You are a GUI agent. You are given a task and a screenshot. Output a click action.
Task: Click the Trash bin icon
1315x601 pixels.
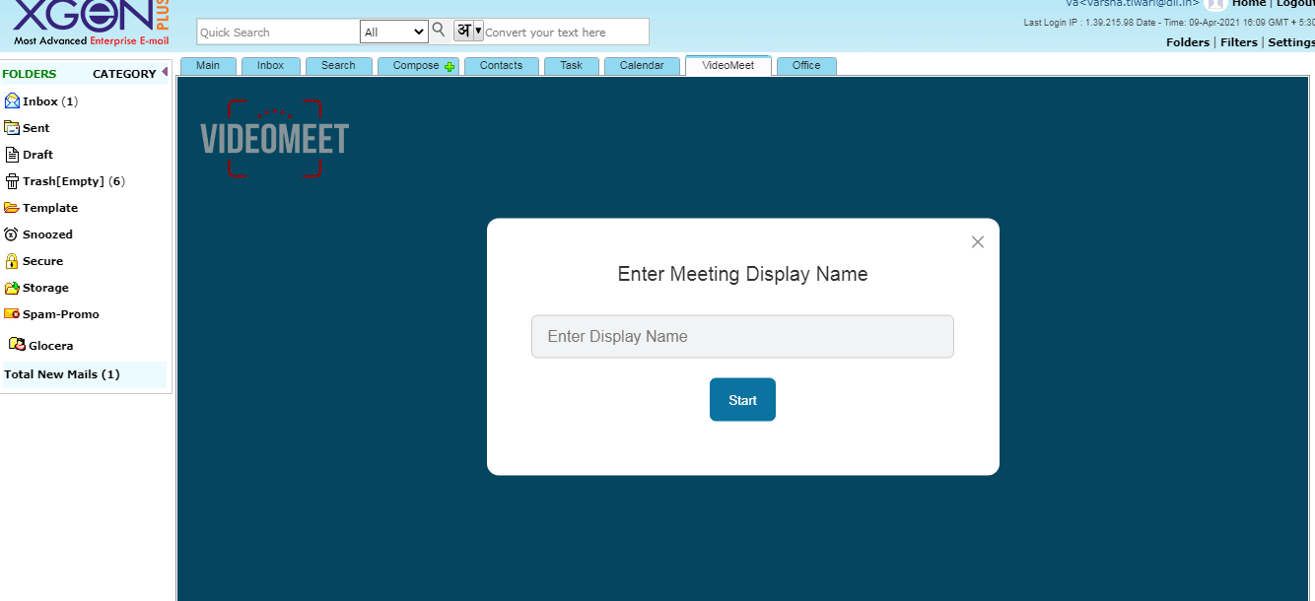coord(12,180)
